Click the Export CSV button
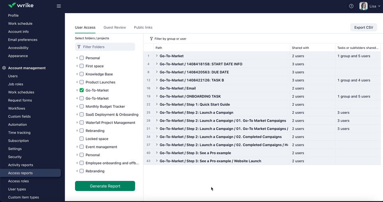This screenshot has height=202, width=383. (x=363, y=27)
